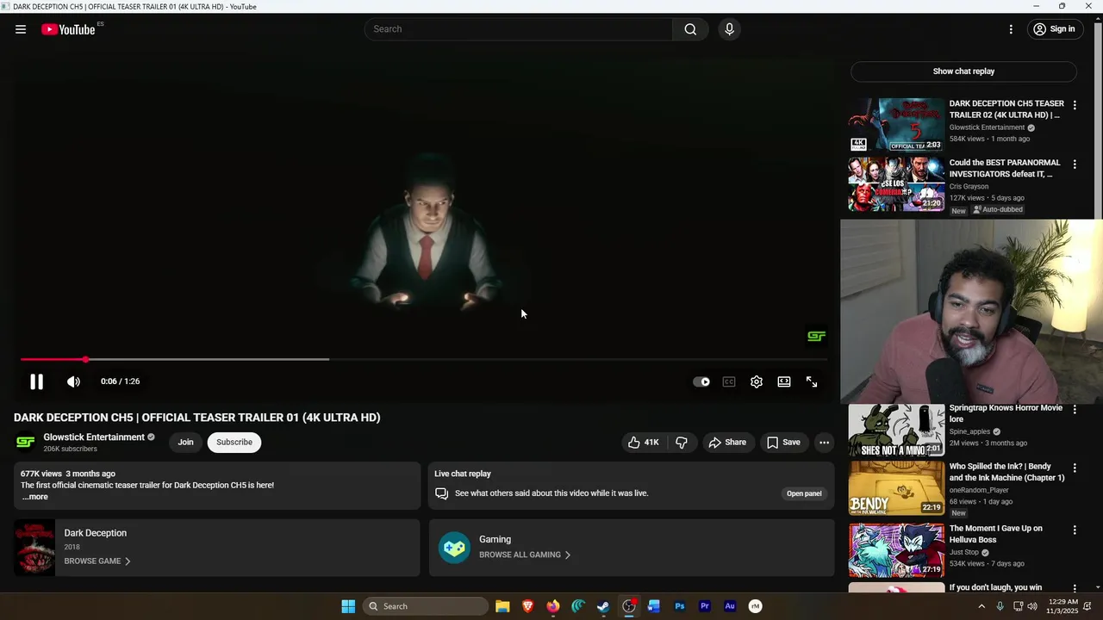Toggle the autoplay switch
The image size is (1103, 620).
(701, 381)
